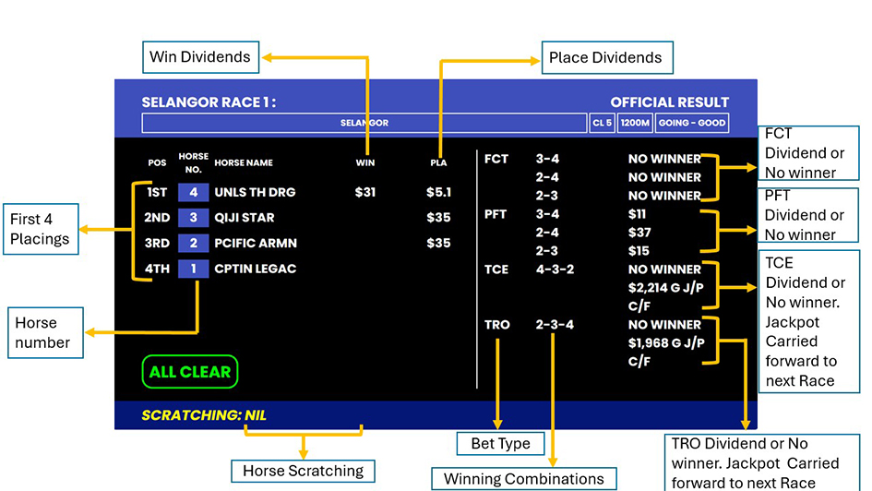Click NO WINNER in the TCE row

click(x=664, y=269)
